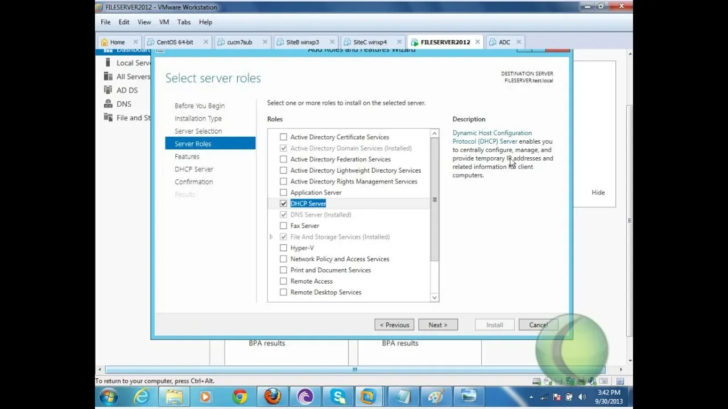Open File and Storage Services sidebar icon
Screen dimensions: 728x409
[107, 118]
